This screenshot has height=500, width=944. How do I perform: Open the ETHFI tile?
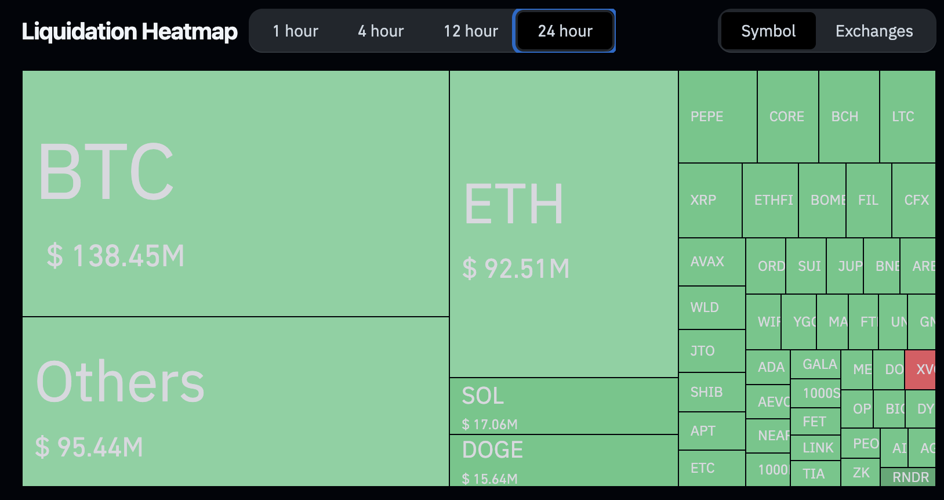(771, 200)
